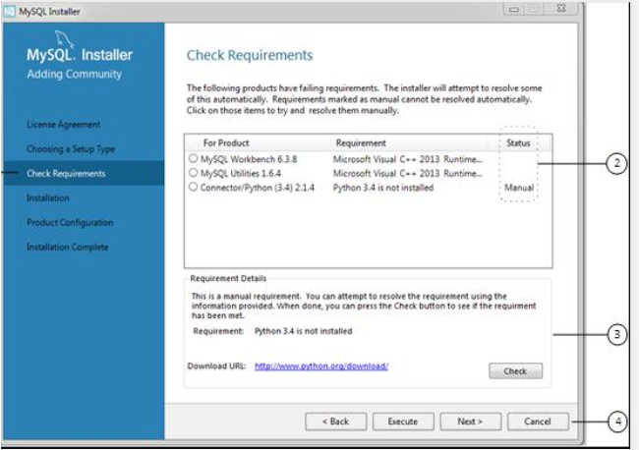Sort by the Status column header

click(518, 142)
